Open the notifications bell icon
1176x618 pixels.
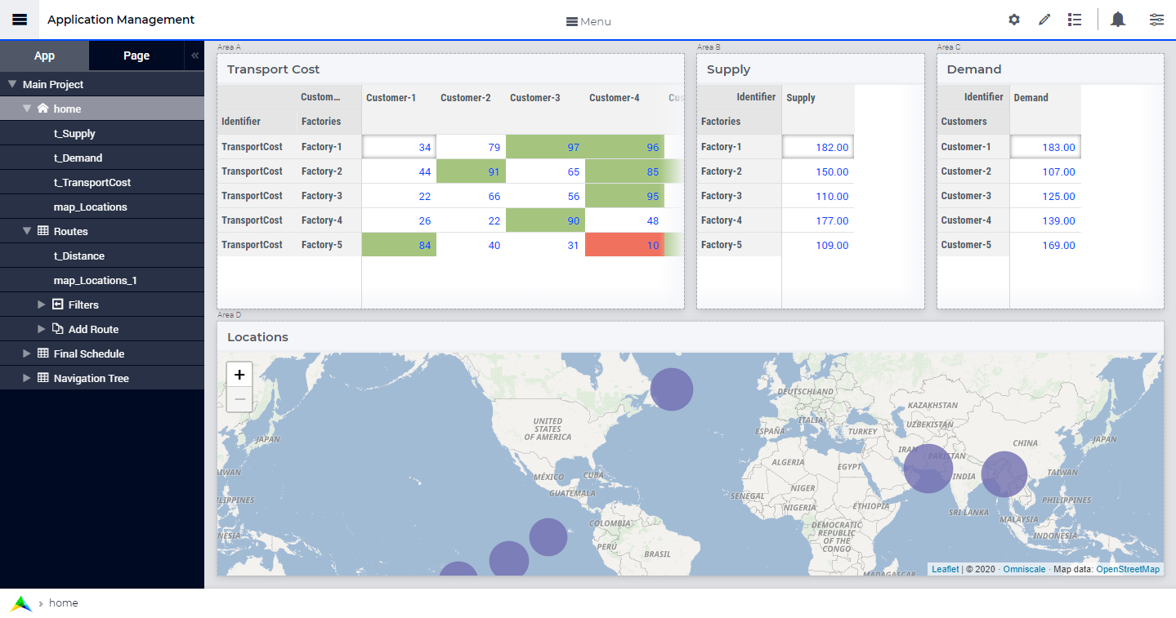[x=1118, y=20]
